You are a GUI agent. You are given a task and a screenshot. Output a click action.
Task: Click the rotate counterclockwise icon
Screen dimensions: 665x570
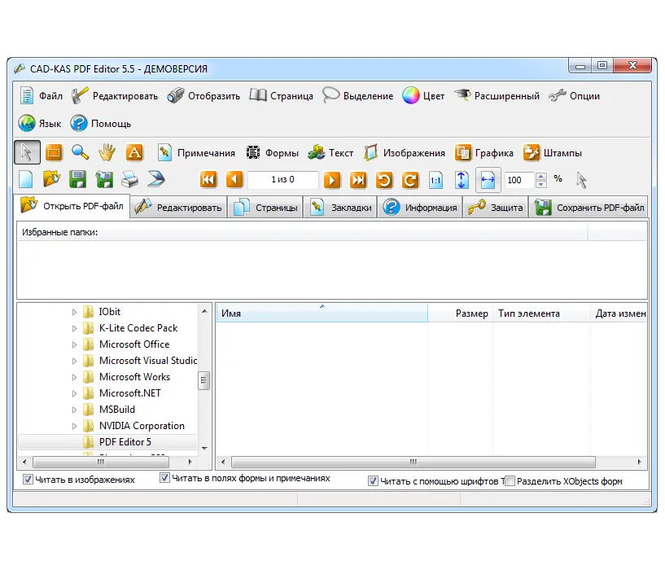click(384, 180)
